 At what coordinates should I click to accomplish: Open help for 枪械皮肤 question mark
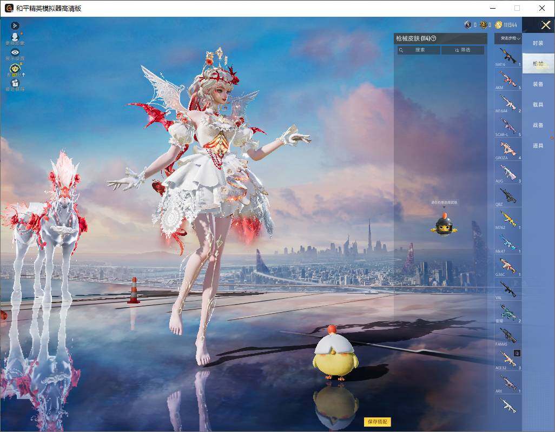[434, 38]
